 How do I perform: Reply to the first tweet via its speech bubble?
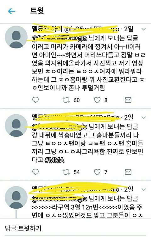pyautogui.click(x=36, y=100)
